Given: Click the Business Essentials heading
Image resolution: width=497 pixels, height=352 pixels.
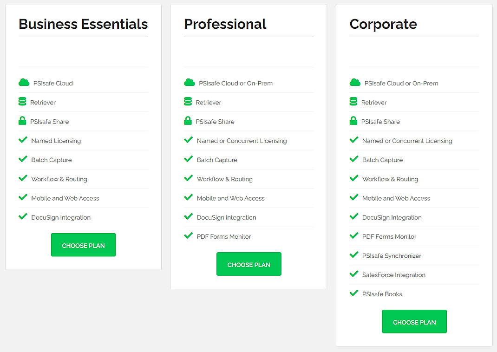Looking at the screenshot, I should tap(83, 24).
